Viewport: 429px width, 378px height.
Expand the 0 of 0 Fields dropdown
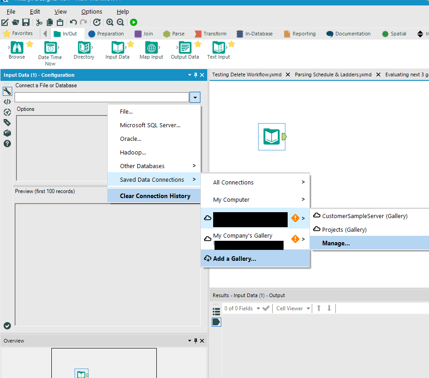click(258, 308)
